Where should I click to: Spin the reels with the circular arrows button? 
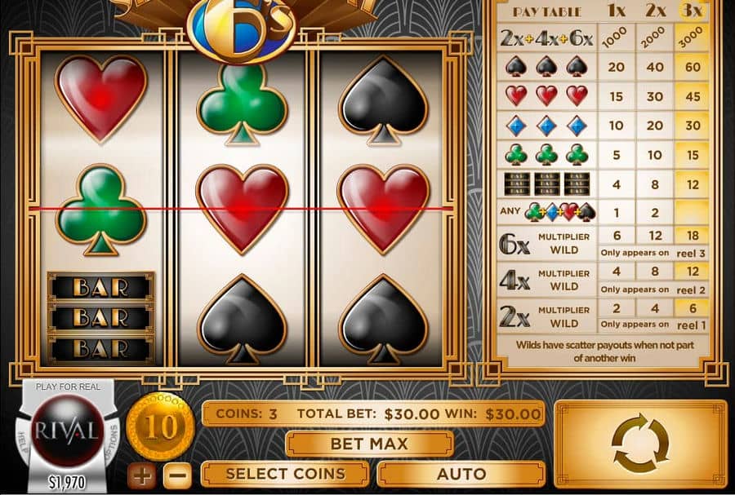coord(640,443)
